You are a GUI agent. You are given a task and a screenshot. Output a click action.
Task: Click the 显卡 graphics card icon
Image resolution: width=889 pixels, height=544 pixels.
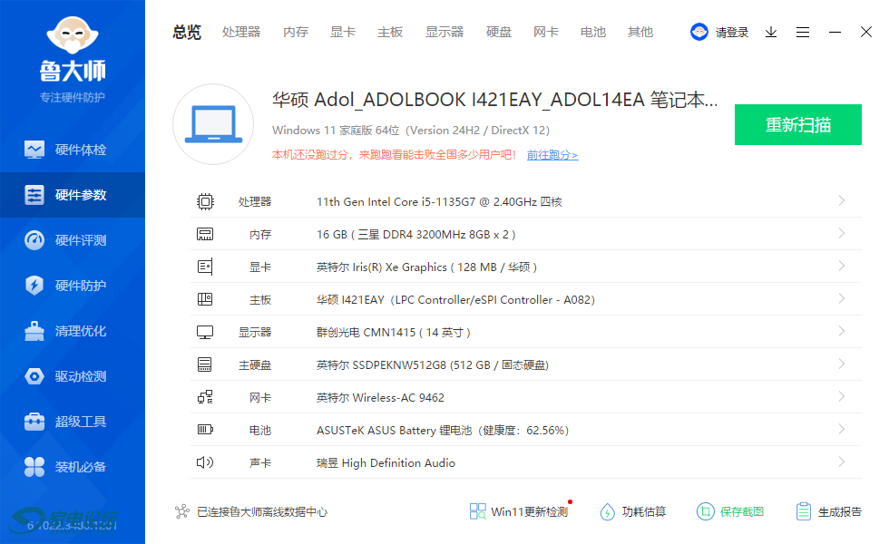(x=205, y=267)
